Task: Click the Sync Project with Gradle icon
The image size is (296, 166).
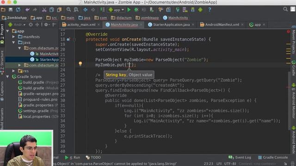Action: (x=178, y=10)
